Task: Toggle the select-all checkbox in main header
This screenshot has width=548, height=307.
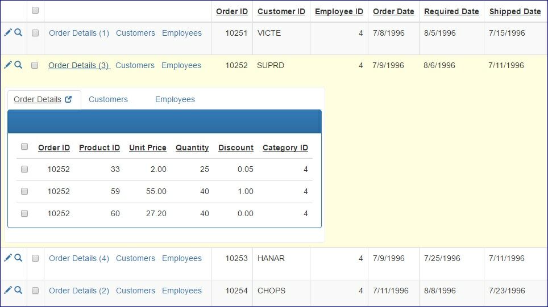Action: (35, 11)
